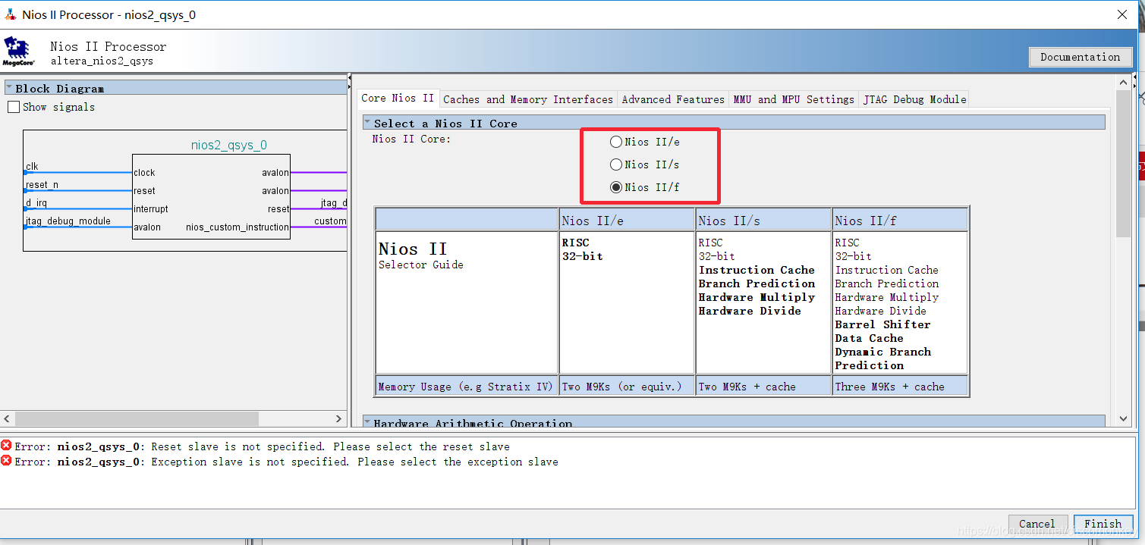1145x545 pixels.
Task: Open the JTAG Debug Module tab
Action: (x=914, y=99)
